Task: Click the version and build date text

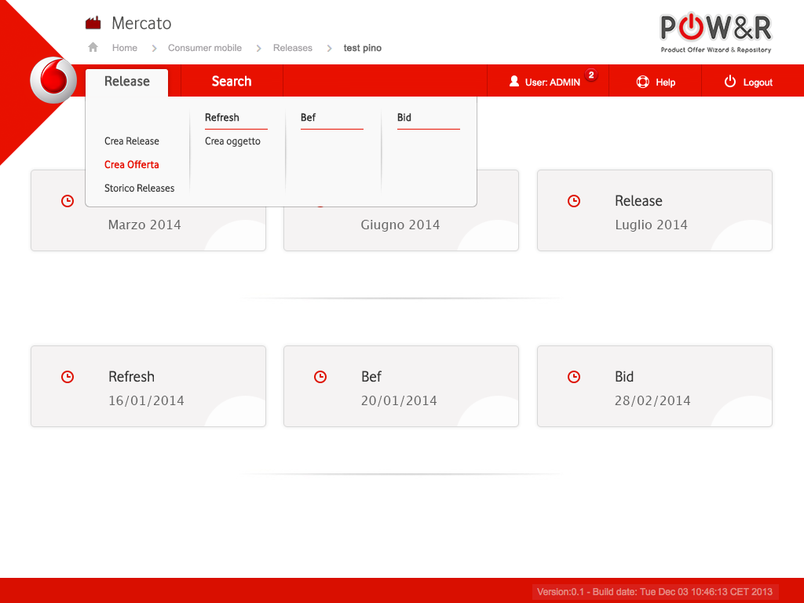Action: [655, 592]
